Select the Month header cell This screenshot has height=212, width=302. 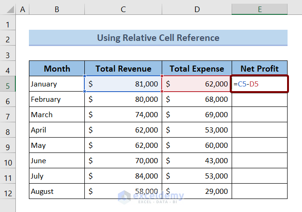(x=57, y=69)
